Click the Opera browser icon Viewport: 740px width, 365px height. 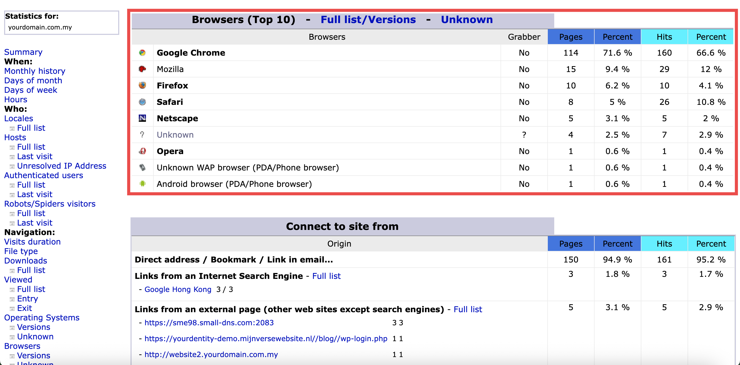[142, 151]
